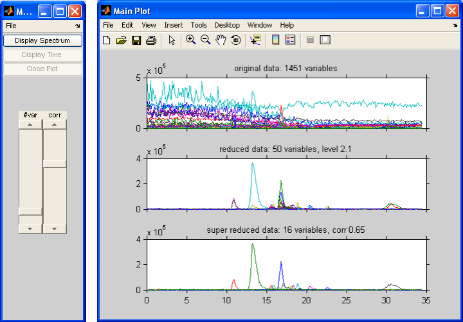Click the corr slider thumb
463x322 pixels.
pos(55,164)
